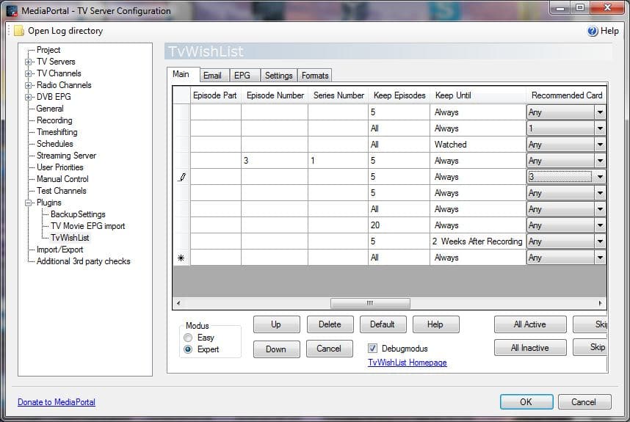Image resolution: width=630 pixels, height=422 pixels.
Task: Click the All Inactive button
Action: pos(530,348)
